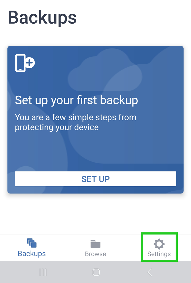Viewport: 191px width, 283px height.
Task: Tap the "protecting your device" description text
Action: click(x=57, y=127)
